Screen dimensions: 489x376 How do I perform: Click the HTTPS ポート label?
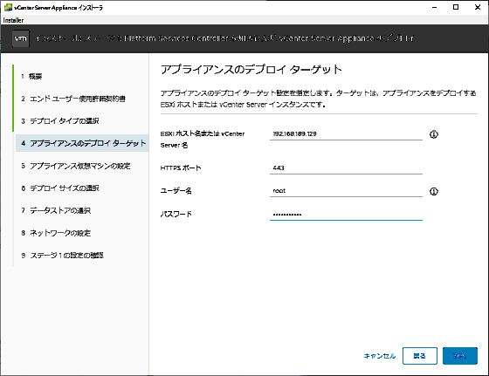coord(181,167)
